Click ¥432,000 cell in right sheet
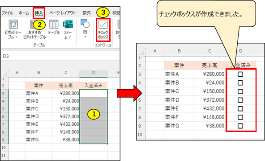Image resolution: width=265 pixels, height=161 pixels. coord(209,109)
